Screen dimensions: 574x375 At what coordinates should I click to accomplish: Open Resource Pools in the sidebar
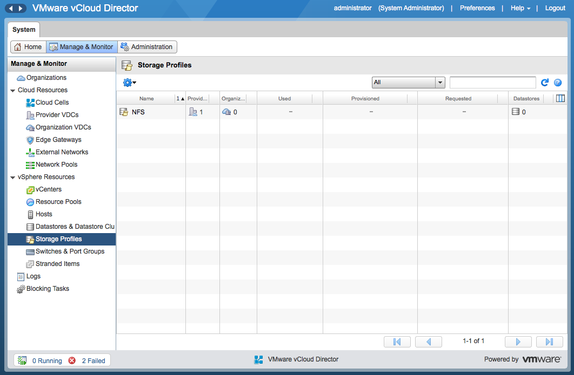click(x=58, y=202)
